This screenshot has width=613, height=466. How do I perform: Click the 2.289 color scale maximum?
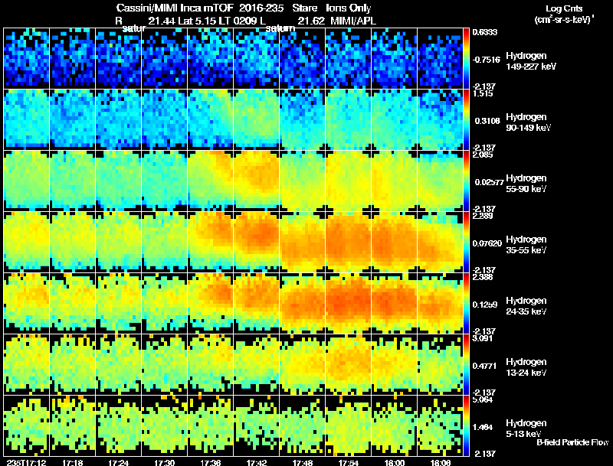pos(483,217)
